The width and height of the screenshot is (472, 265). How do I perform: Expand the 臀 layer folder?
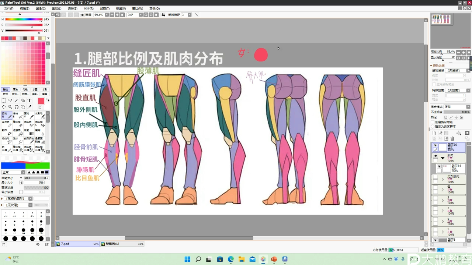442,190
